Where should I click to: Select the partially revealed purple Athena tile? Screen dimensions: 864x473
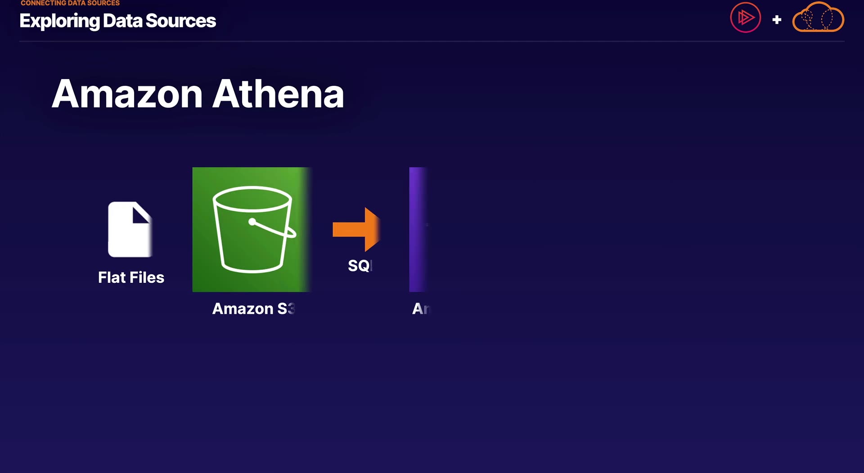[x=418, y=229]
